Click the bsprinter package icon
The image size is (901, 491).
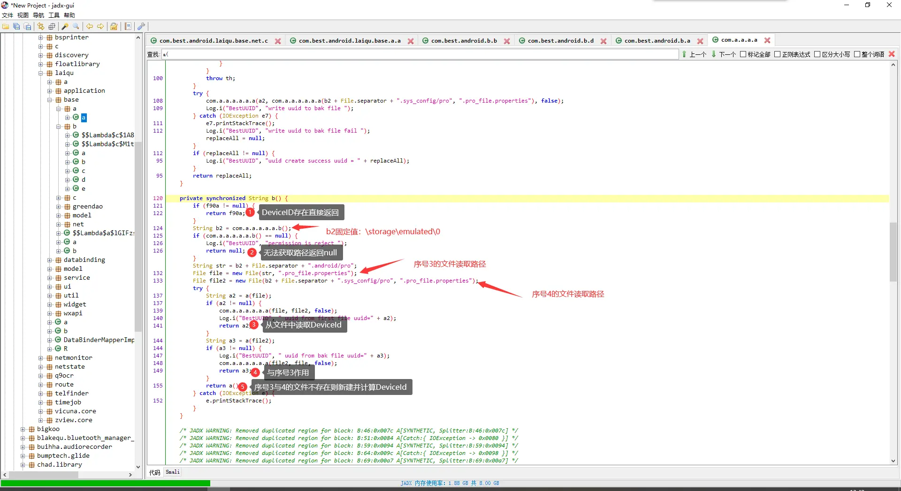tap(49, 37)
